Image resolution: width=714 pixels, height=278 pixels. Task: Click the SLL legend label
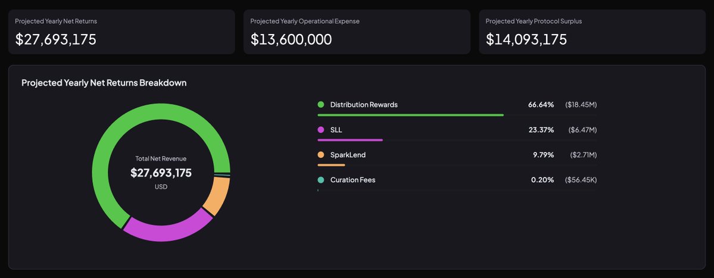tap(336, 130)
